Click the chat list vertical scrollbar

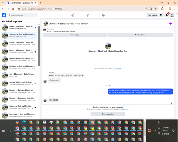[x=39, y=46]
